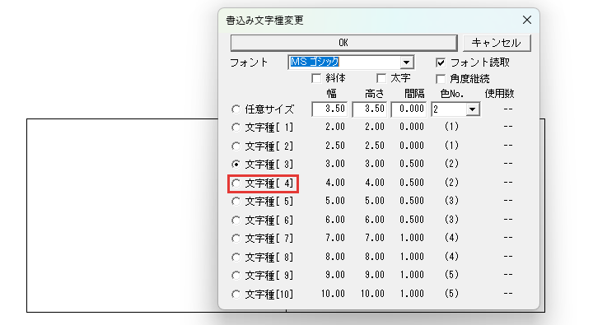Image resolution: width=593 pixels, height=325 pixels.
Task: Select 文字種[ 1] radio button
Action: 236,128
